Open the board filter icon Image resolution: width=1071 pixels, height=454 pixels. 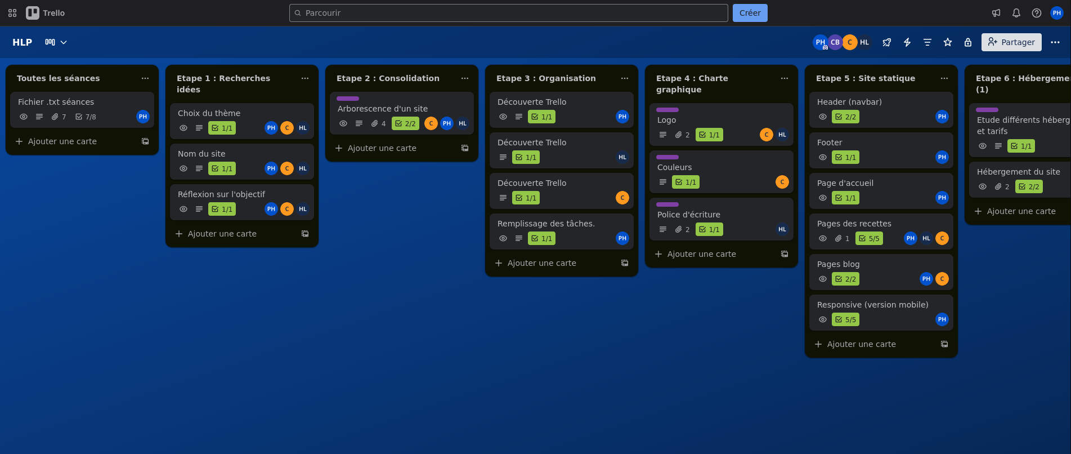click(927, 42)
